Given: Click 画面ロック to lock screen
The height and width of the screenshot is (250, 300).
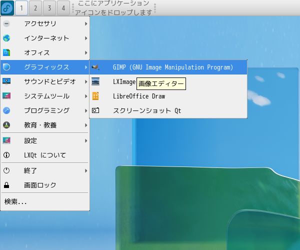Looking at the screenshot, I should point(45,185).
